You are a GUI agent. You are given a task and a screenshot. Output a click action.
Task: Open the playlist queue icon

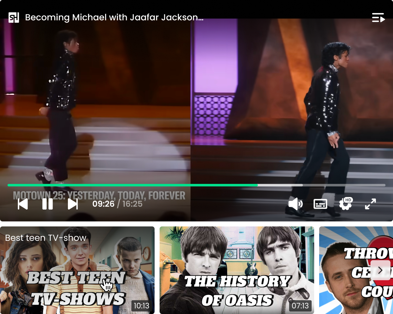(x=378, y=18)
